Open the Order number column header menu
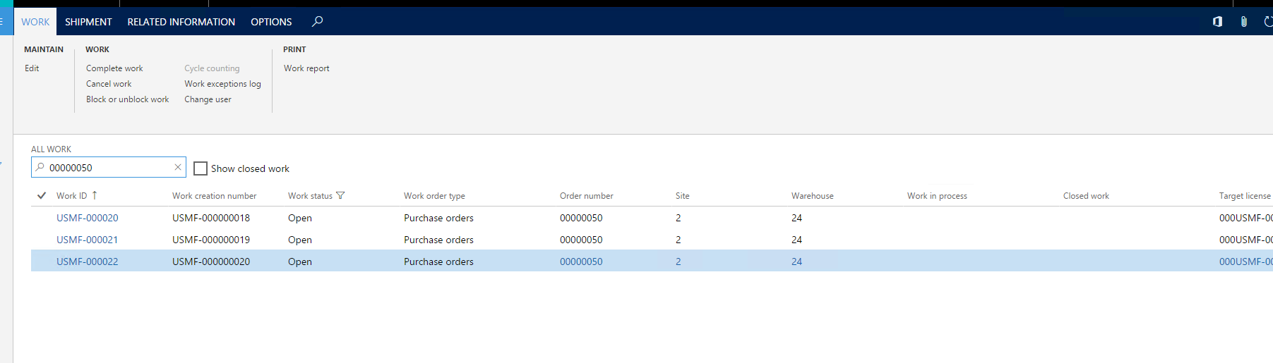Screen dimensions: 1273x363 point(586,196)
